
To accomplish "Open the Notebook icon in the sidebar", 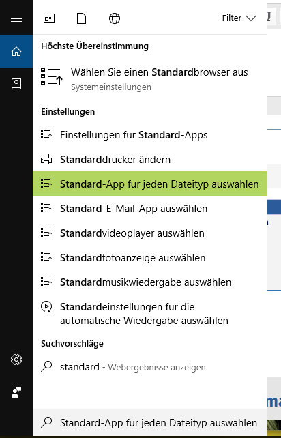I will pyautogui.click(x=16, y=84).
